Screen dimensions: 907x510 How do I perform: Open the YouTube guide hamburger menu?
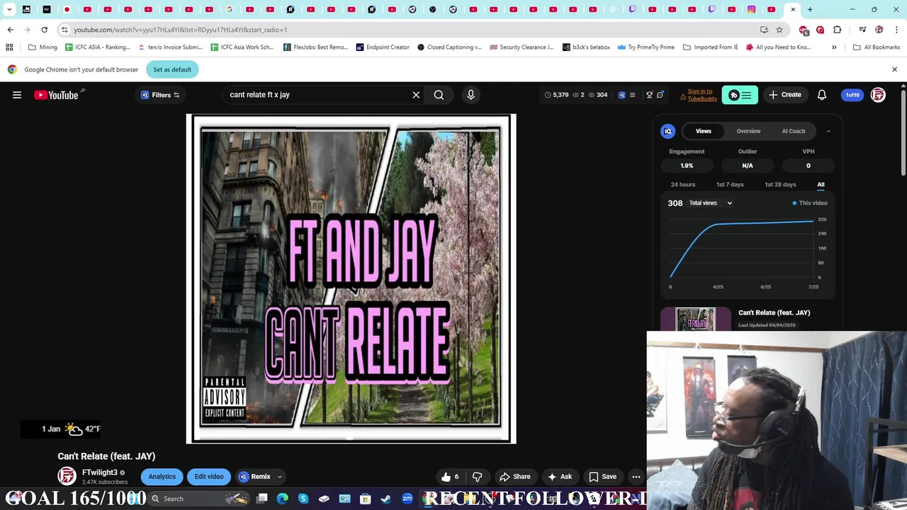pos(17,95)
